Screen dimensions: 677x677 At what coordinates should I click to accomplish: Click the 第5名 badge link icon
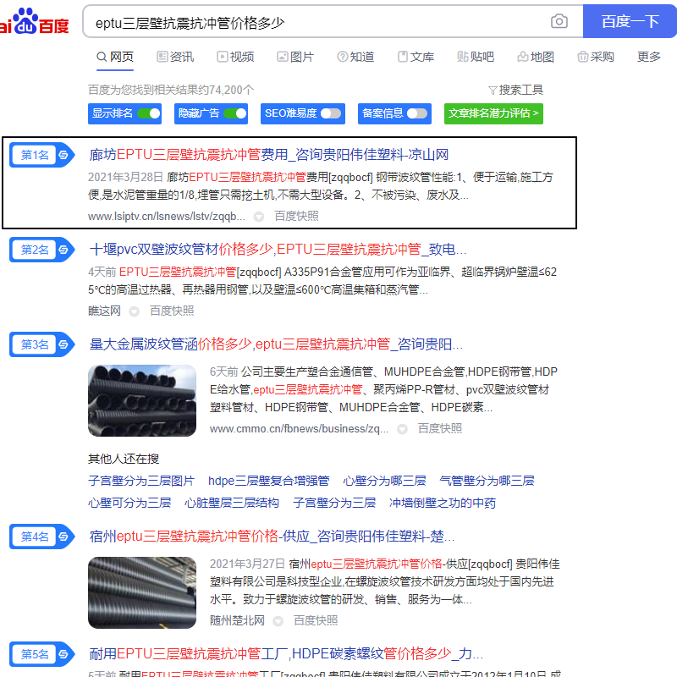tap(63, 654)
